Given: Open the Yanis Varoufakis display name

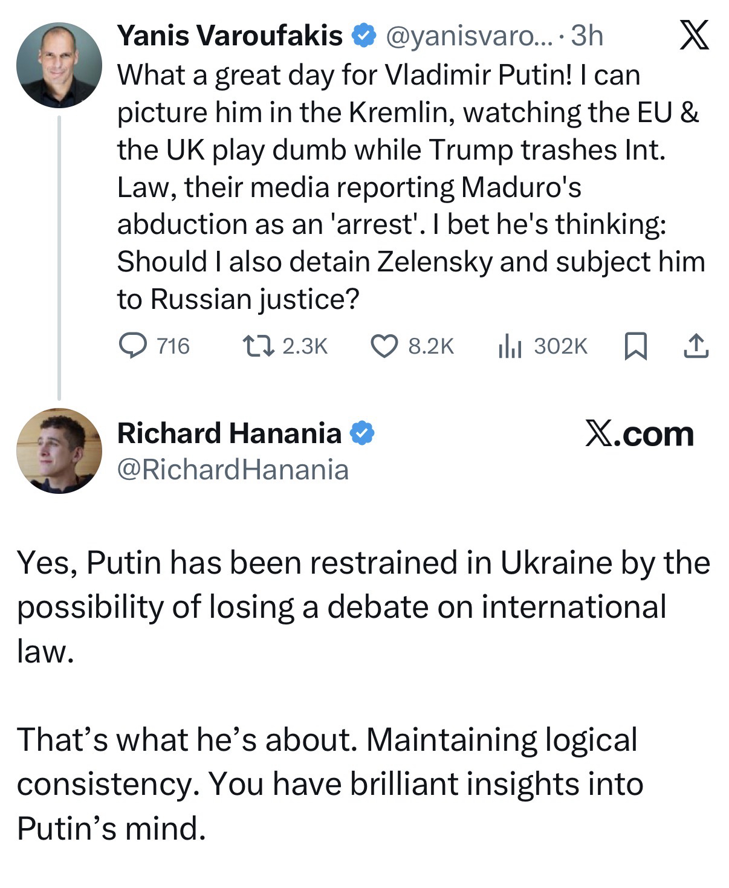Looking at the screenshot, I should pyautogui.click(x=229, y=36).
